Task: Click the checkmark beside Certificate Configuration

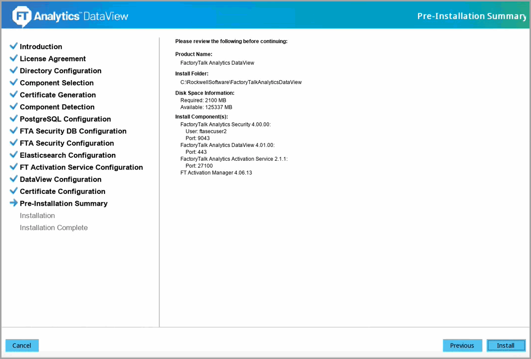Action: click(13, 191)
